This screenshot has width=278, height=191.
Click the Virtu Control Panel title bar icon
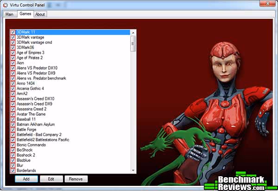[x=5, y=5]
